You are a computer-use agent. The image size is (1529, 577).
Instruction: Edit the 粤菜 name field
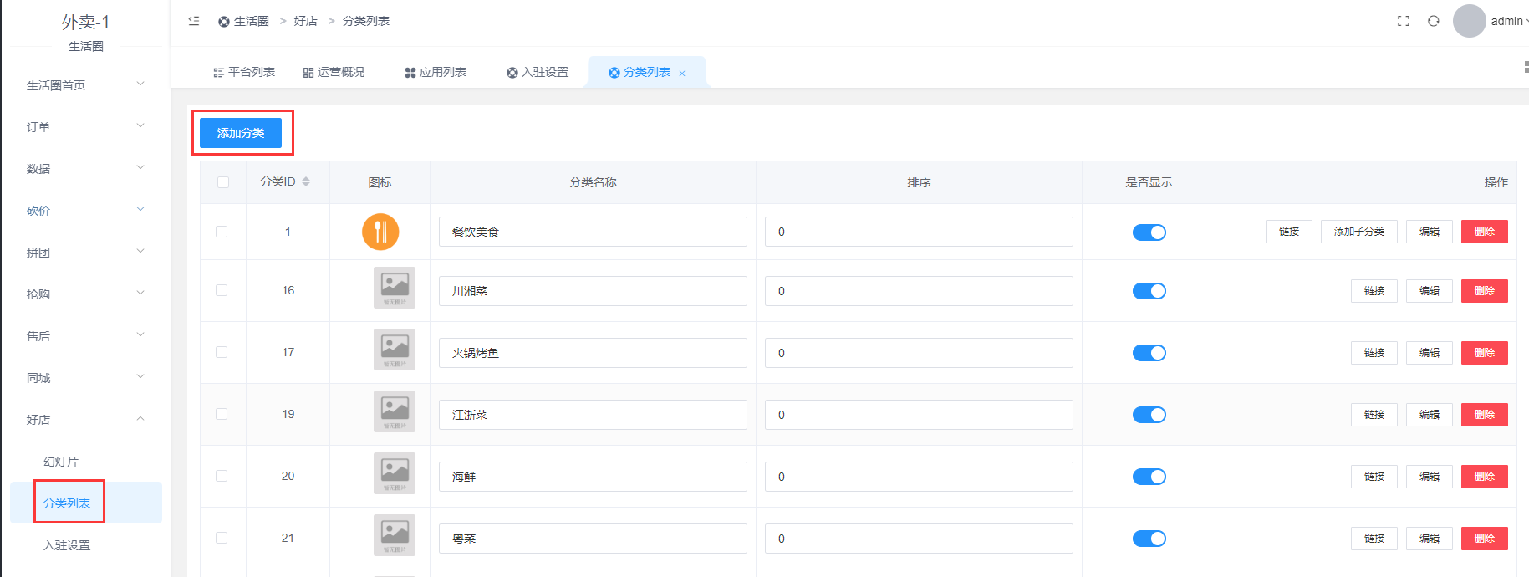(593, 539)
